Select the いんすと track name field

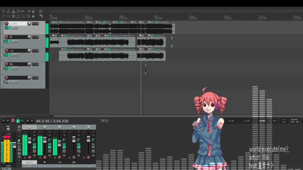coord(18,24)
